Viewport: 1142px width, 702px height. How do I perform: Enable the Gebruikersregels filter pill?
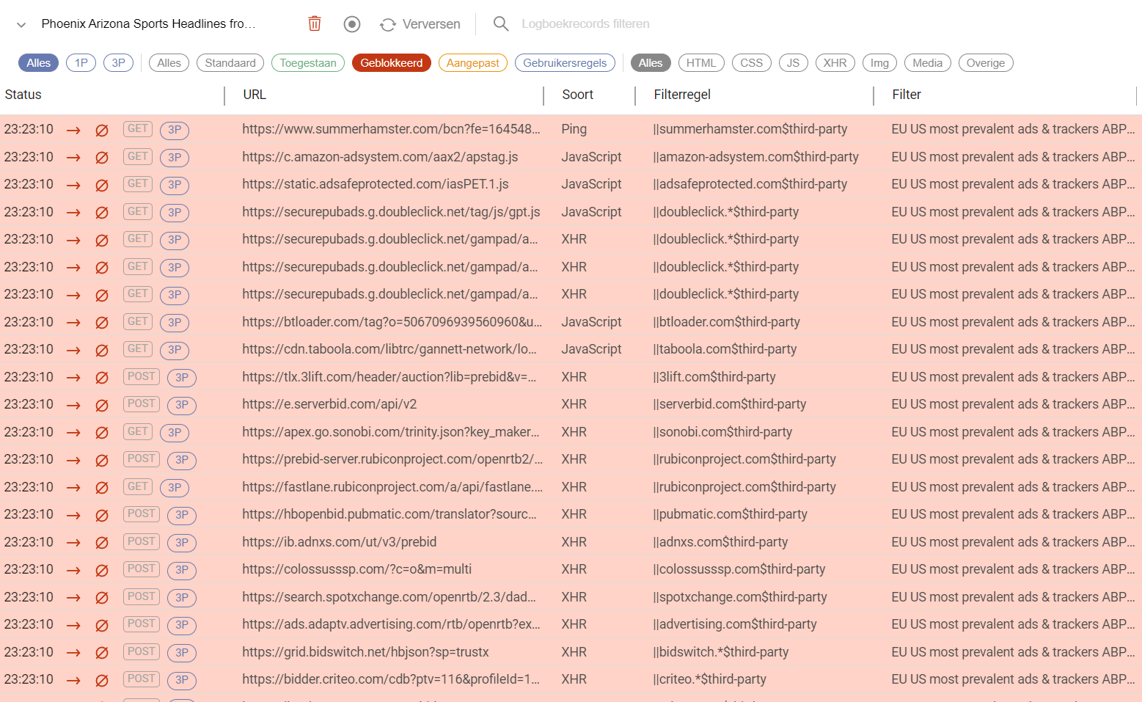coord(565,63)
